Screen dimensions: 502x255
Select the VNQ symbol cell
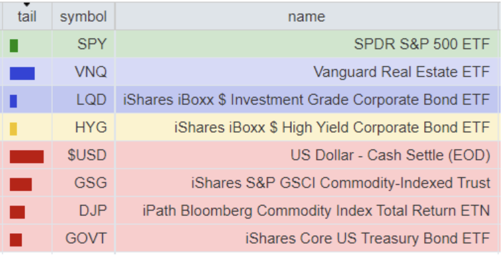pyautogui.click(x=83, y=72)
